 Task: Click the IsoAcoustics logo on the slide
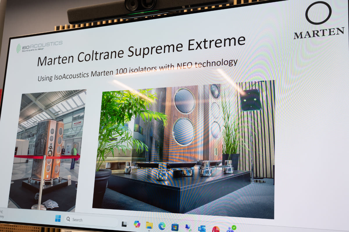coord(39,46)
